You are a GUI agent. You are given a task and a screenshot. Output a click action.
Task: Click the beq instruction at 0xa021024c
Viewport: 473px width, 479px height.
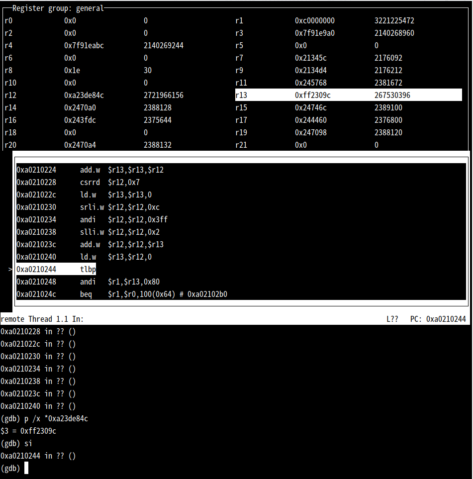(x=122, y=294)
